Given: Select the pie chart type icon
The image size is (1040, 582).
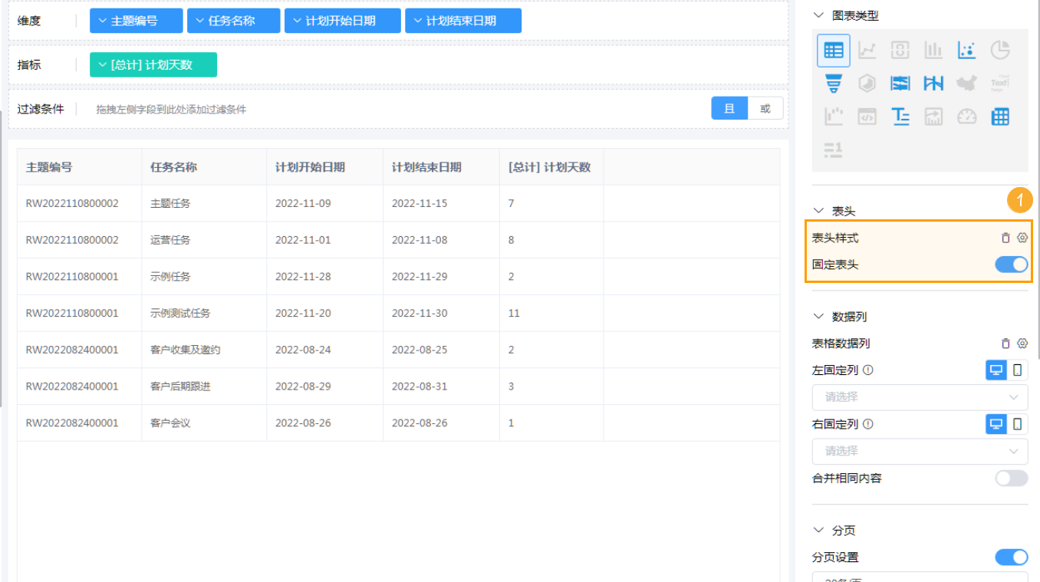Looking at the screenshot, I should [1000, 51].
